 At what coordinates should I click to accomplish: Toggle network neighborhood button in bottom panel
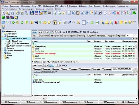52,65
